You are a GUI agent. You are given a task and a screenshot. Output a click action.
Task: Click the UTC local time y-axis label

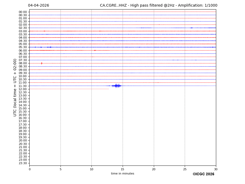click(x=15, y=88)
